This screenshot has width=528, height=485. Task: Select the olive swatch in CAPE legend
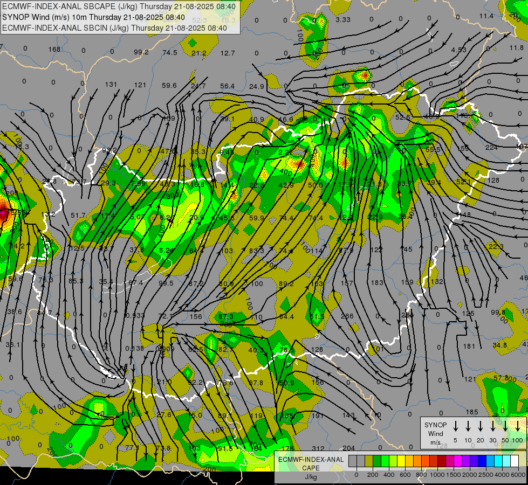(x=369, y=461)
